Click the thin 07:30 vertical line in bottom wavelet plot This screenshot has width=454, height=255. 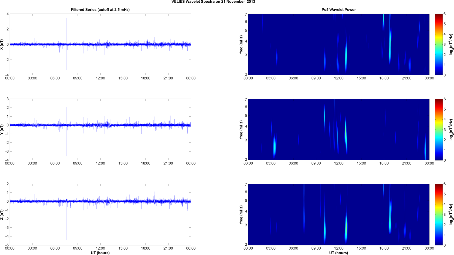click(x=304, y=208)
